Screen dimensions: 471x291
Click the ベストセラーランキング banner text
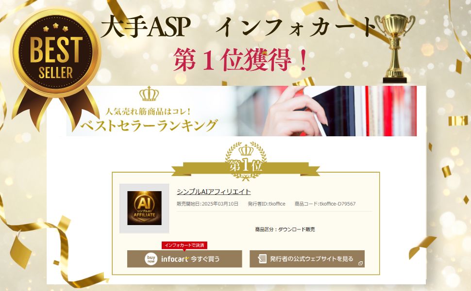[x=149, y=126]
